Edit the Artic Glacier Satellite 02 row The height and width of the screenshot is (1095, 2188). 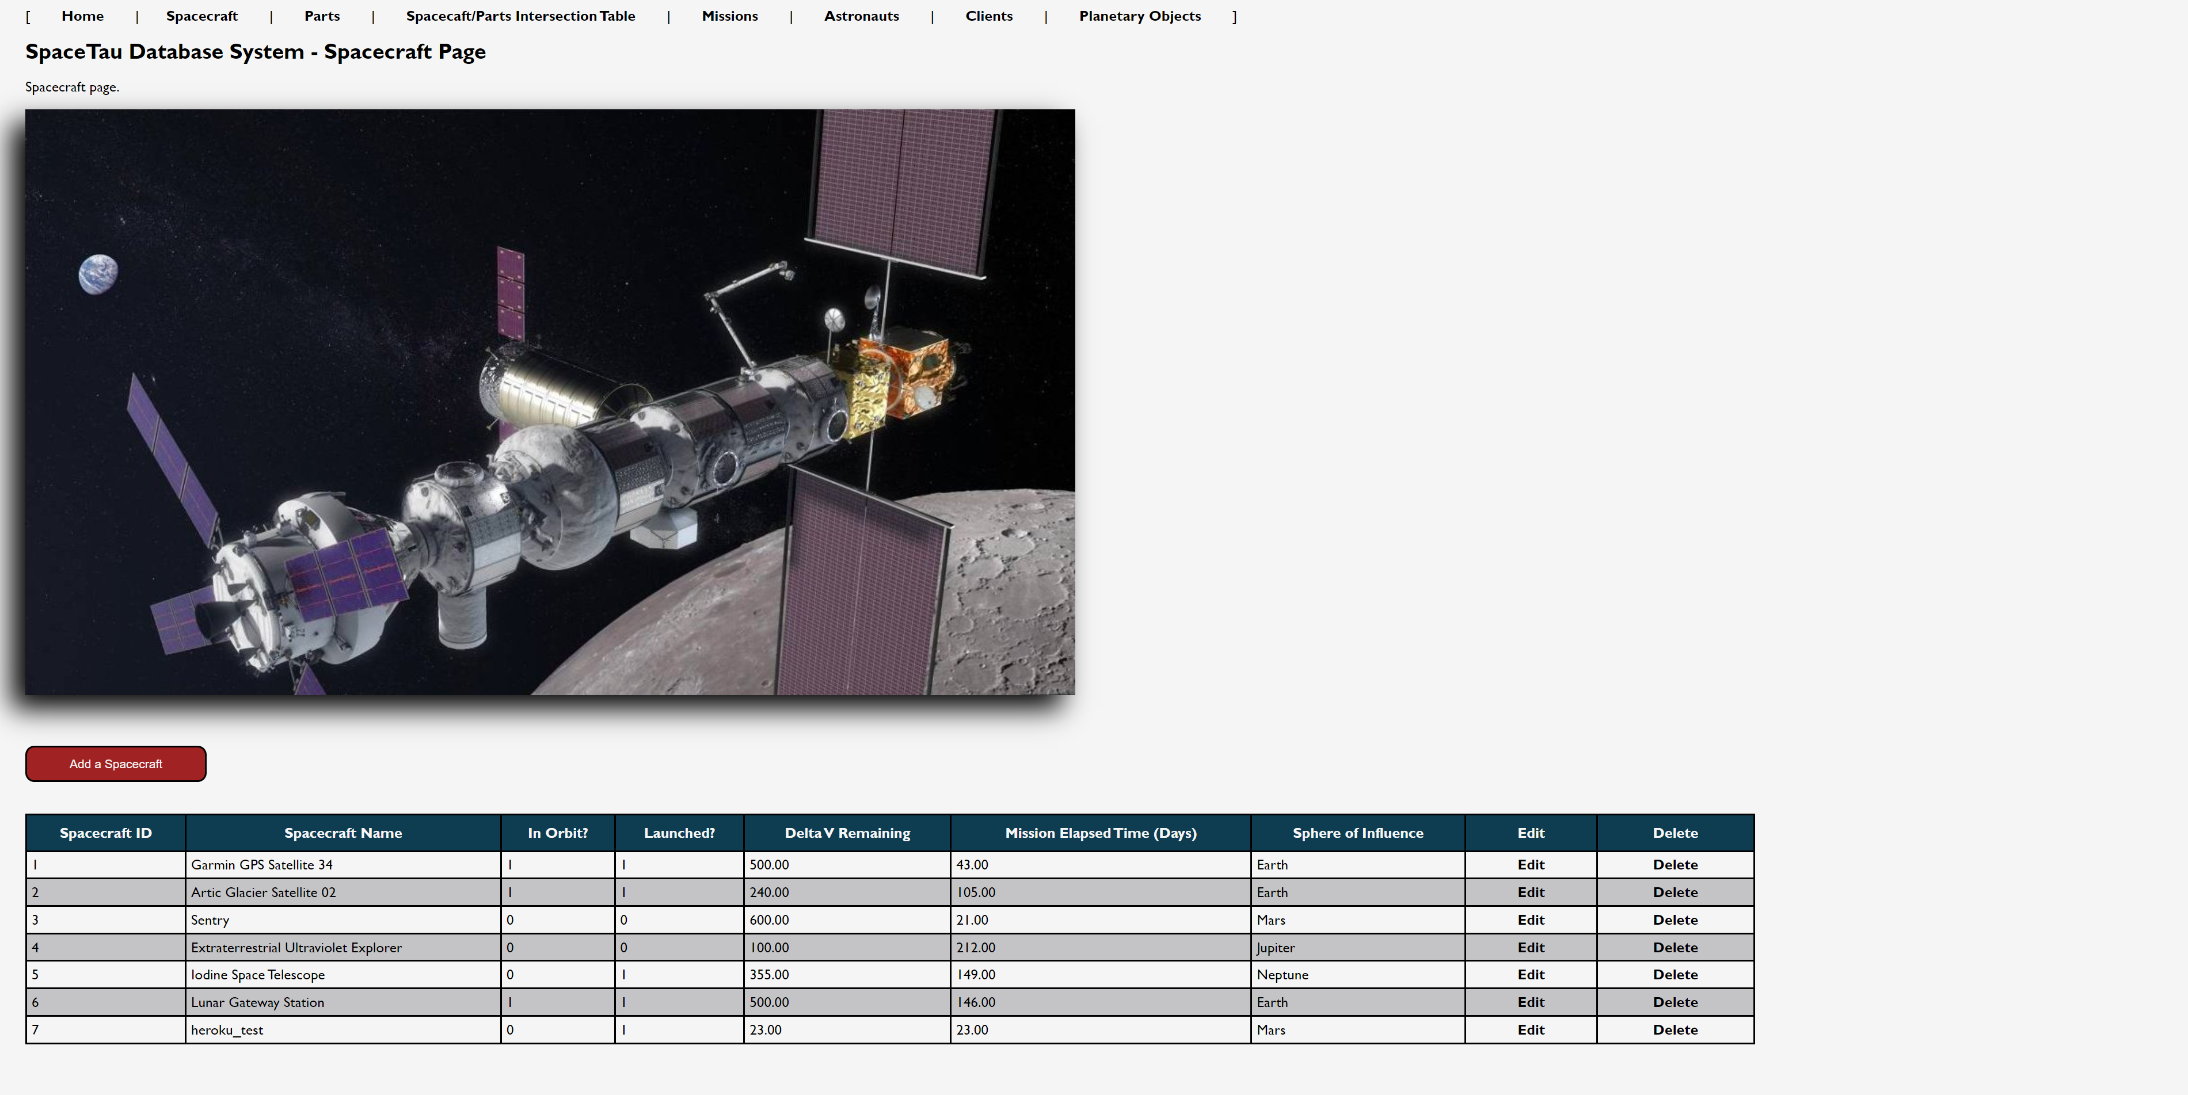1531,892
